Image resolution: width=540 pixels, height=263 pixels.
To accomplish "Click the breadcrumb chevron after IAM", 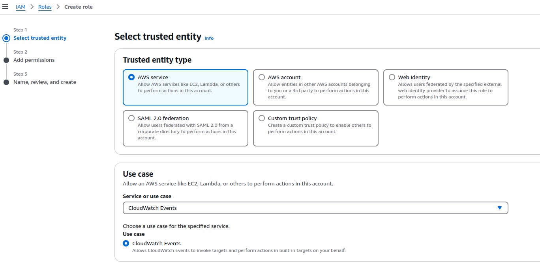I will point(32,7).
